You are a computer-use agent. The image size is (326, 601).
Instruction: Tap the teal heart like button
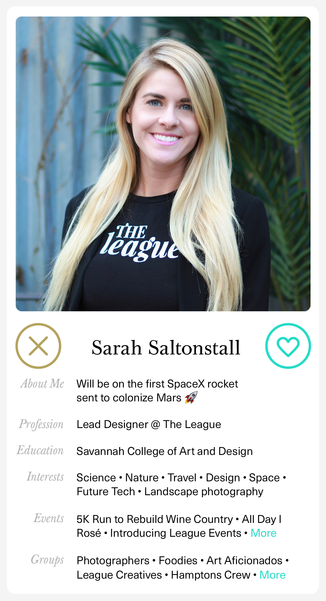point(288,346)
